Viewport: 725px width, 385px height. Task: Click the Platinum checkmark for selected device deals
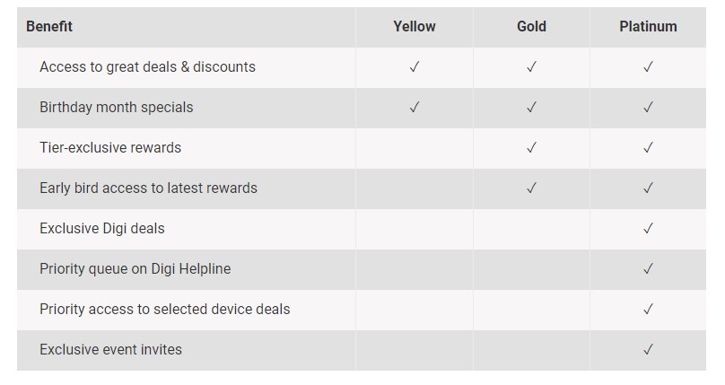(x=648, y=310)
